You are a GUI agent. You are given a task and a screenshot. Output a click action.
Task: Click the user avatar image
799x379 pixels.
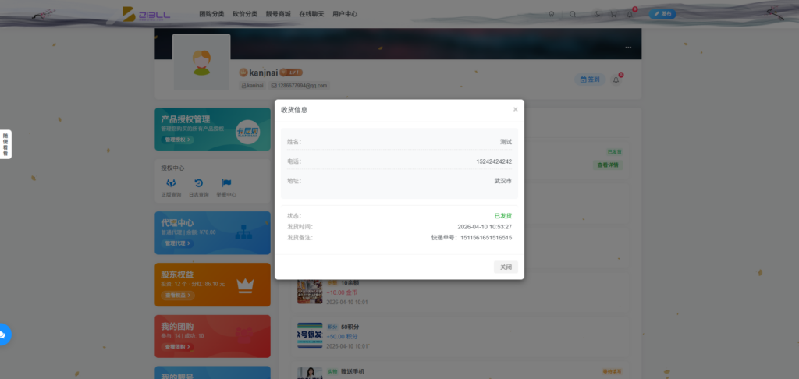pyautogui.click(x=202, y=62)
